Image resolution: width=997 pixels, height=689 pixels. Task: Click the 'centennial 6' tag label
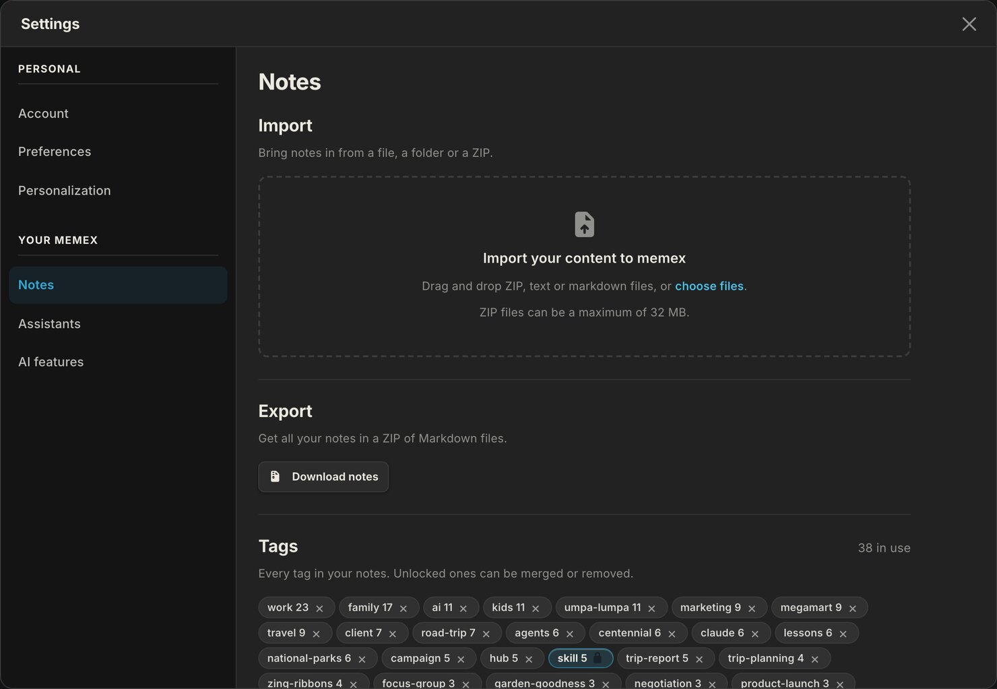[630, 633]
